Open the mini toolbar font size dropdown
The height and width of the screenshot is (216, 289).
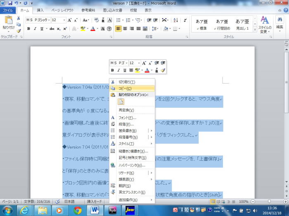139,63
